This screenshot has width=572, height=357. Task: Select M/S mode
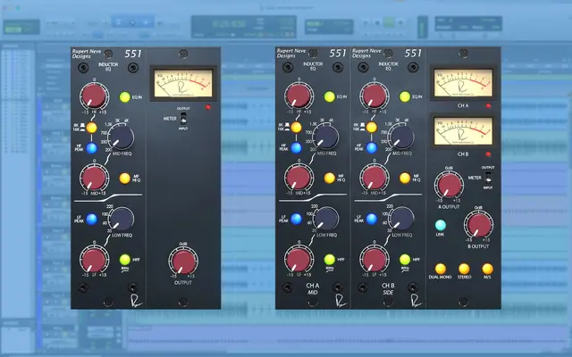[487, 269]
